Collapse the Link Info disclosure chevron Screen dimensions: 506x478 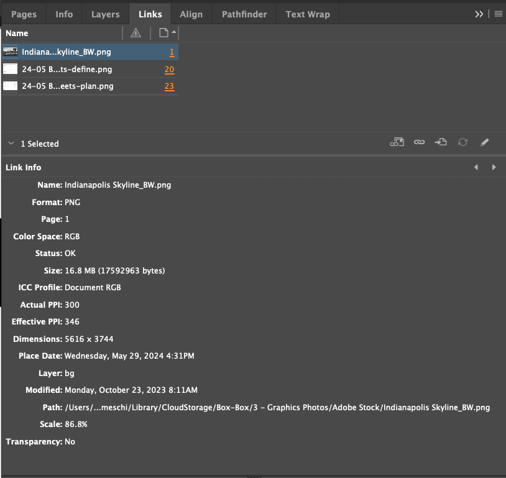pyautogui.click(x=11, y=144)
